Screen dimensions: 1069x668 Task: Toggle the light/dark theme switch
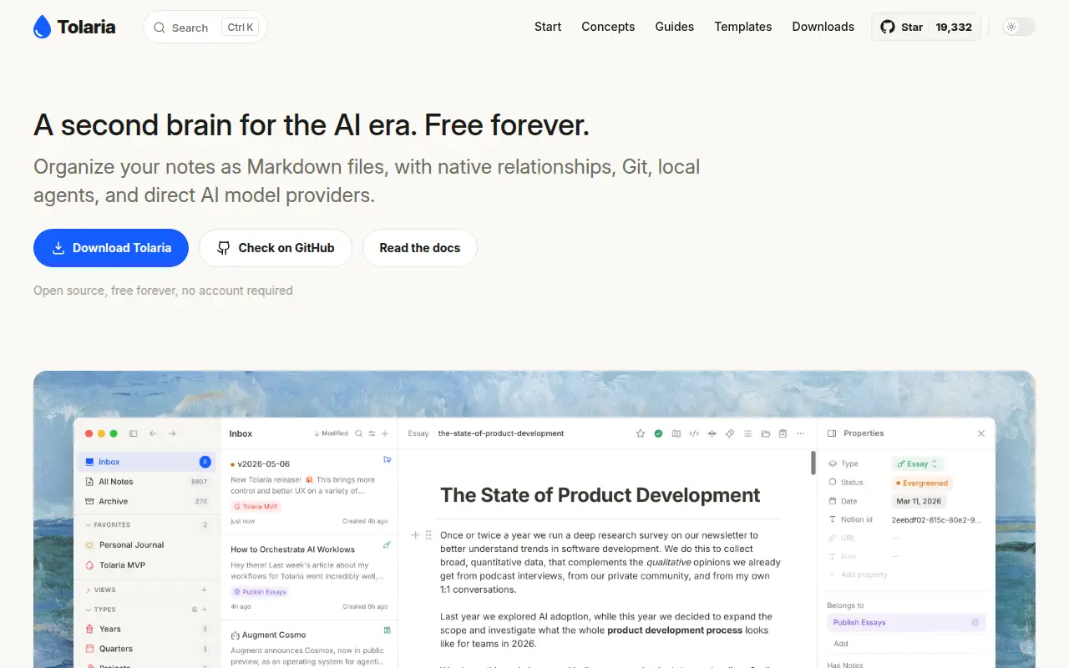tap(1018, 27)
